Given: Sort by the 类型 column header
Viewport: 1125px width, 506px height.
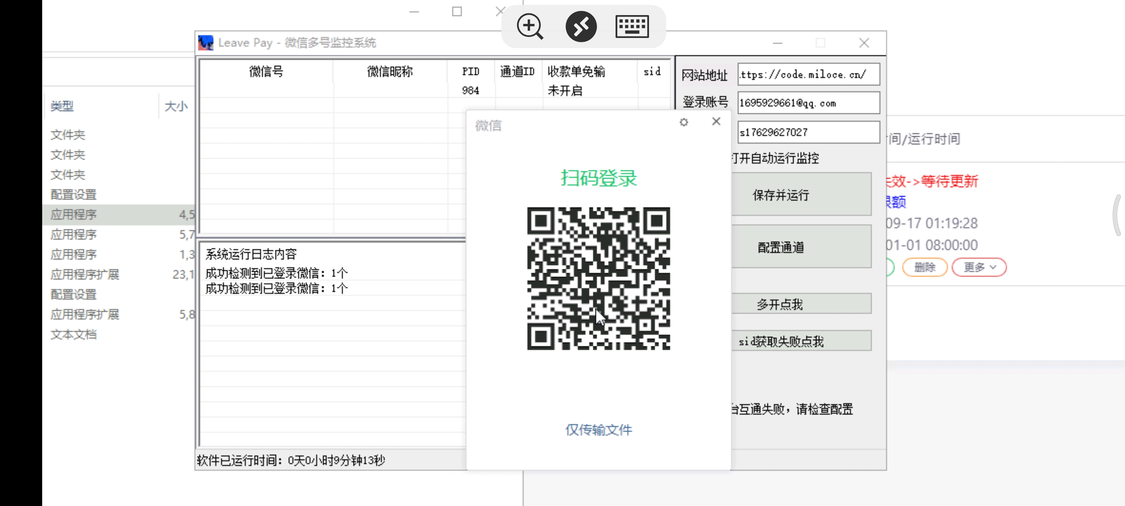Looking at the screenshot, I should (x=62, y=106).
